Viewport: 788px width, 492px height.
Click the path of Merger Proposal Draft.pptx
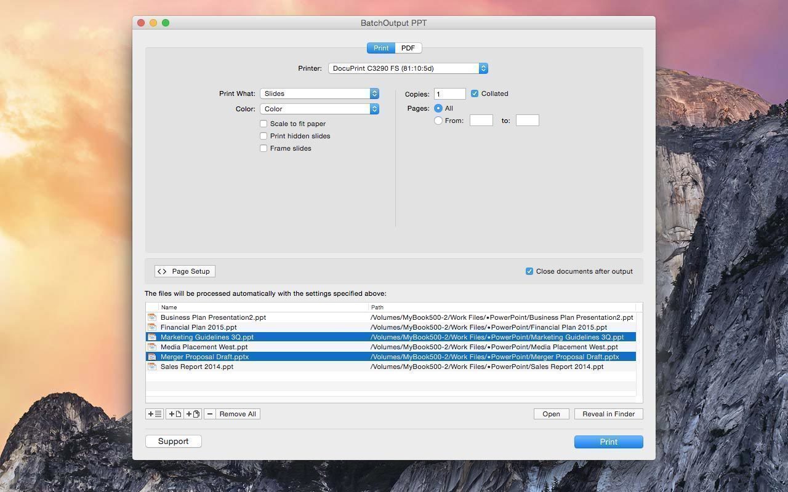tap(495, 357)
